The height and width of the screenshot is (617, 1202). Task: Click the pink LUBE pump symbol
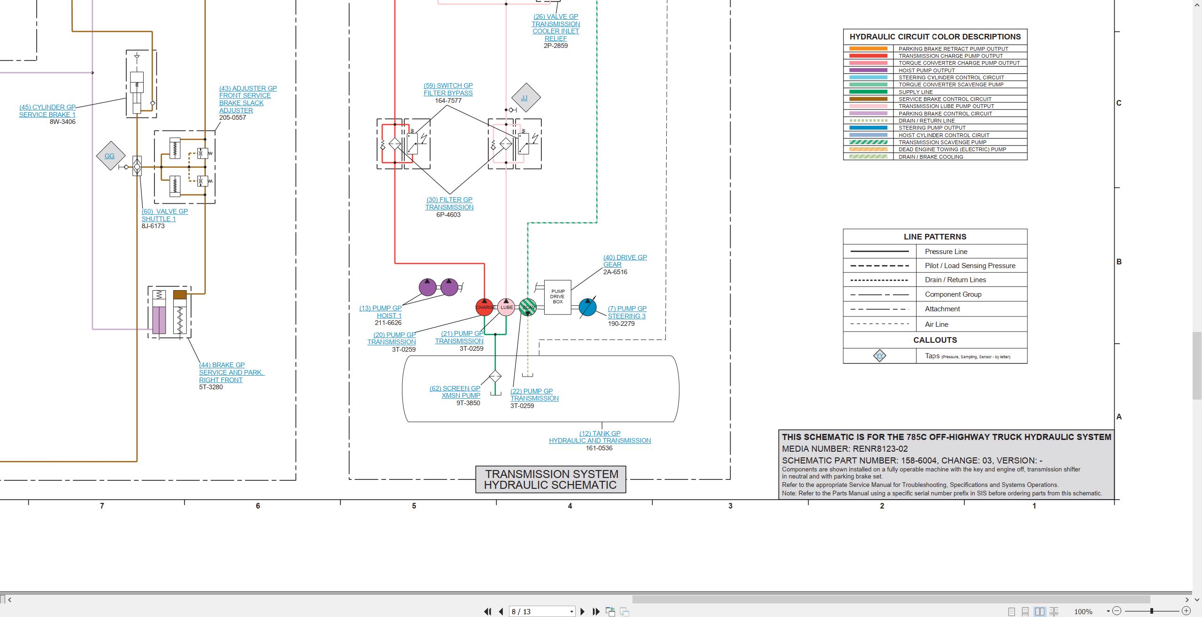506,307
